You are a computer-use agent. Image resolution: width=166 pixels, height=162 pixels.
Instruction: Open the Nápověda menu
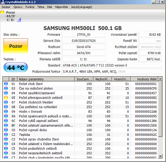tap(61, 7)
